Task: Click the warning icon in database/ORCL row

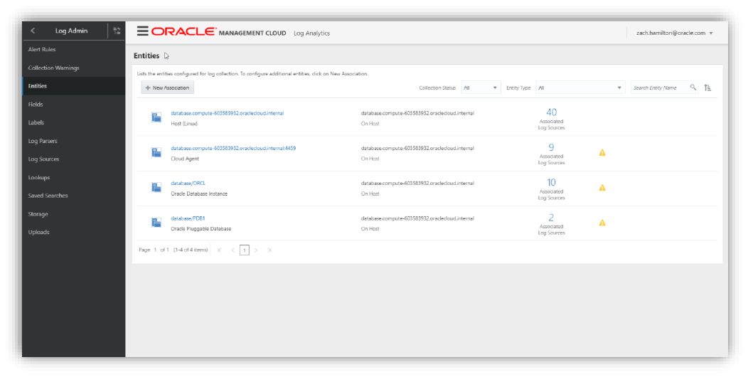Action: point(602,188)
